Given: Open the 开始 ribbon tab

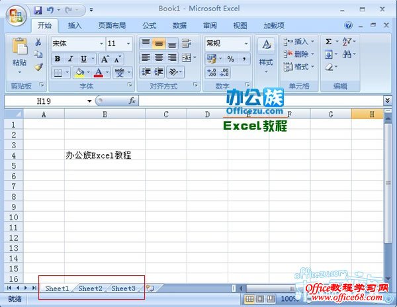Looking at the screenshot, I should point(44,26).
